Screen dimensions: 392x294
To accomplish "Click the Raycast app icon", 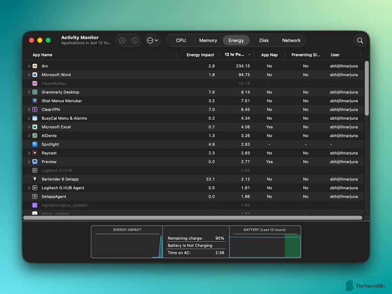I will 35,153.
